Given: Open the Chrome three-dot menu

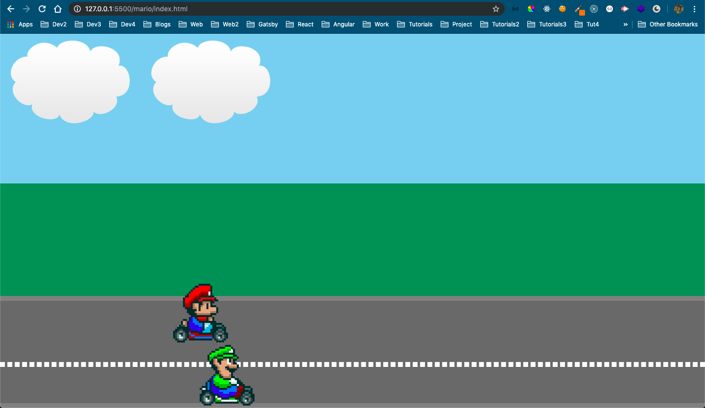Looking at the screenshot, I should pyautogui.click(x=694, y=9).
